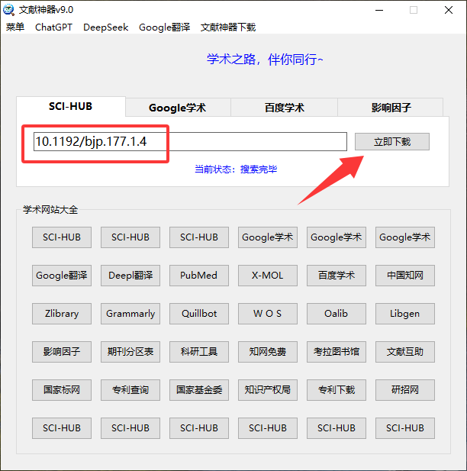Viewport: 467px width, 471px height.
Task: Open the ChatGPT menu item
Action: pyautogui.click(x=53, y=27)
